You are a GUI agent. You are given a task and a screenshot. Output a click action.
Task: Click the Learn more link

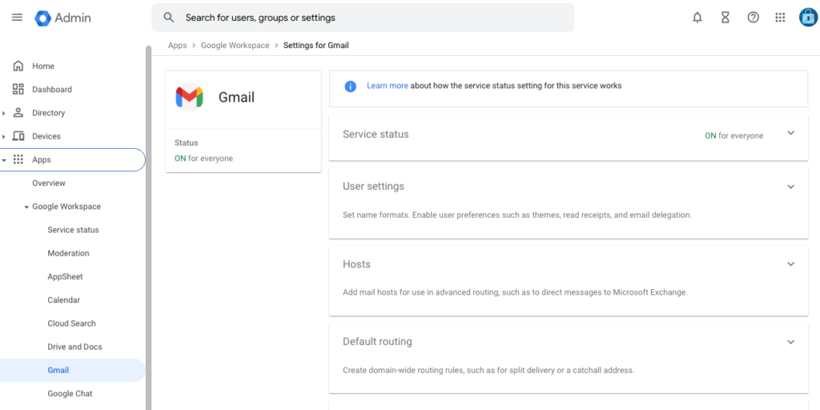click(x=387, y=85)
